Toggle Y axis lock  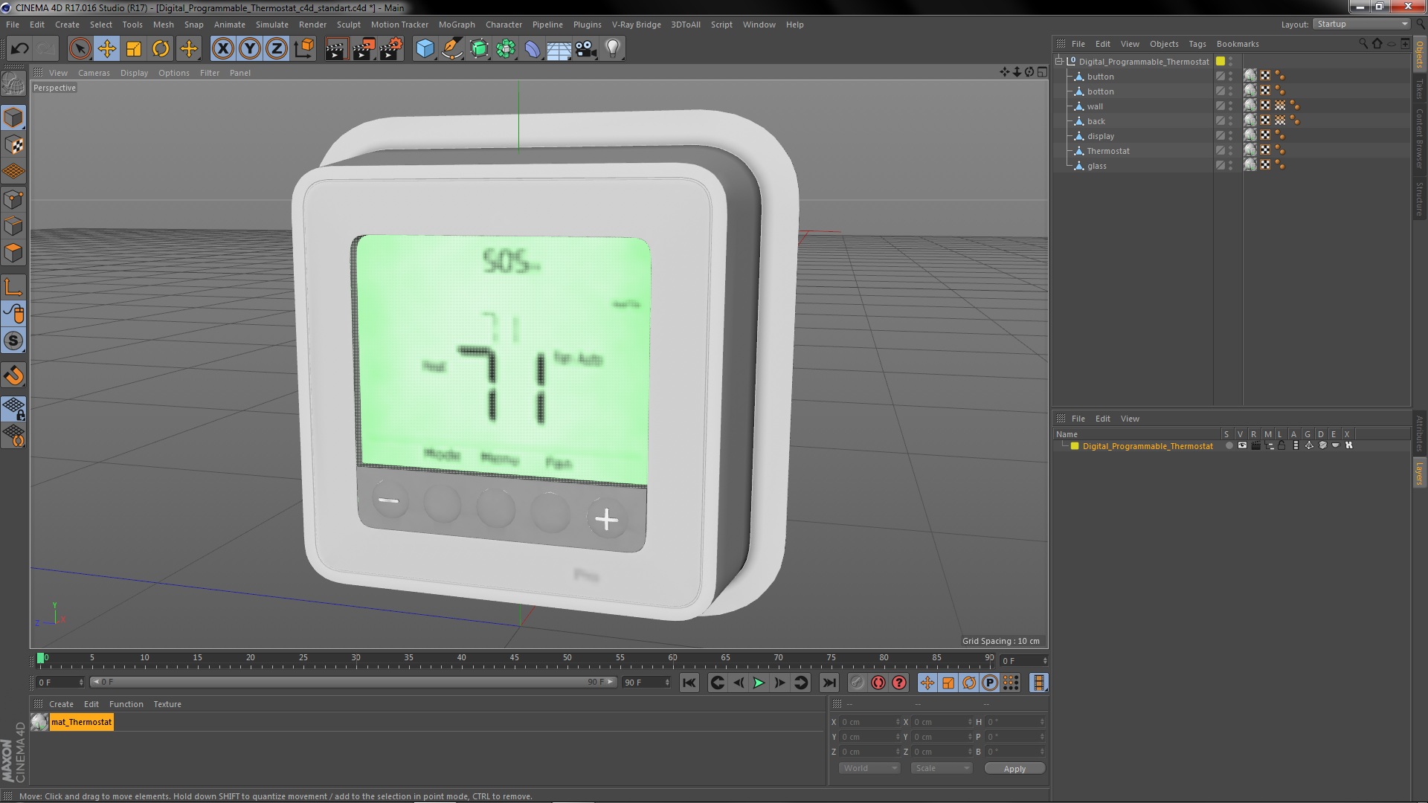(x=250, y=49)
